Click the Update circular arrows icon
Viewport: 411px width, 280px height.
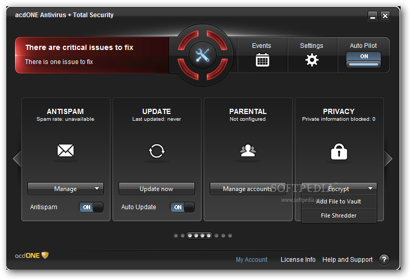pos(156,151)
